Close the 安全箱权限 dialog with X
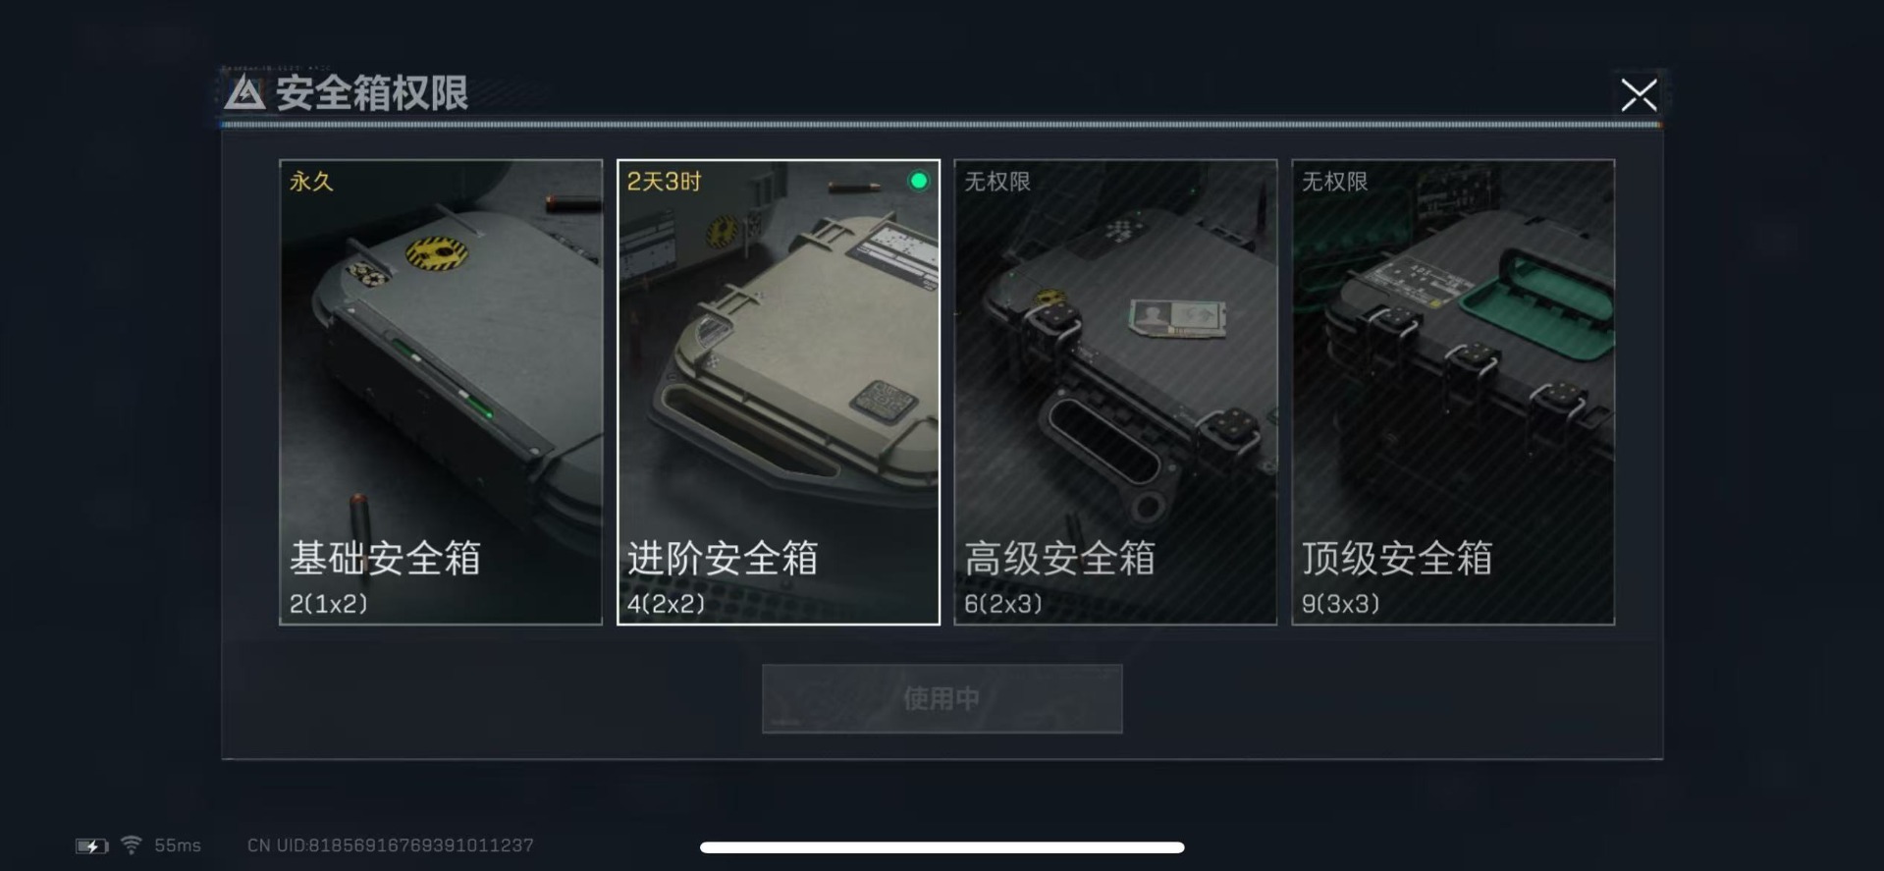 [1639, 95]
